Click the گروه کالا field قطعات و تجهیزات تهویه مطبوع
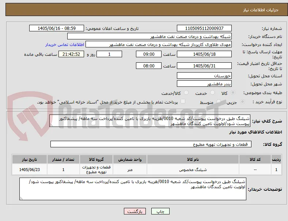Viewport: 288px width, 221px height. (151, 144)
